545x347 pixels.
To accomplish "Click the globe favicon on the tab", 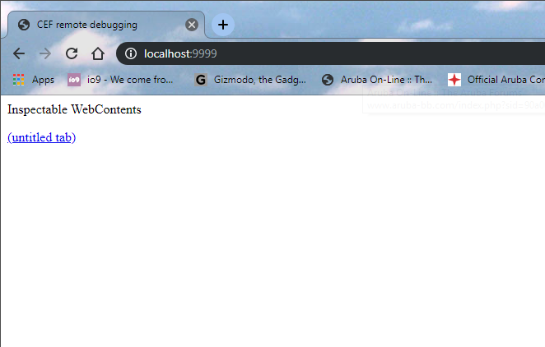I will click(x=24, y=25).
